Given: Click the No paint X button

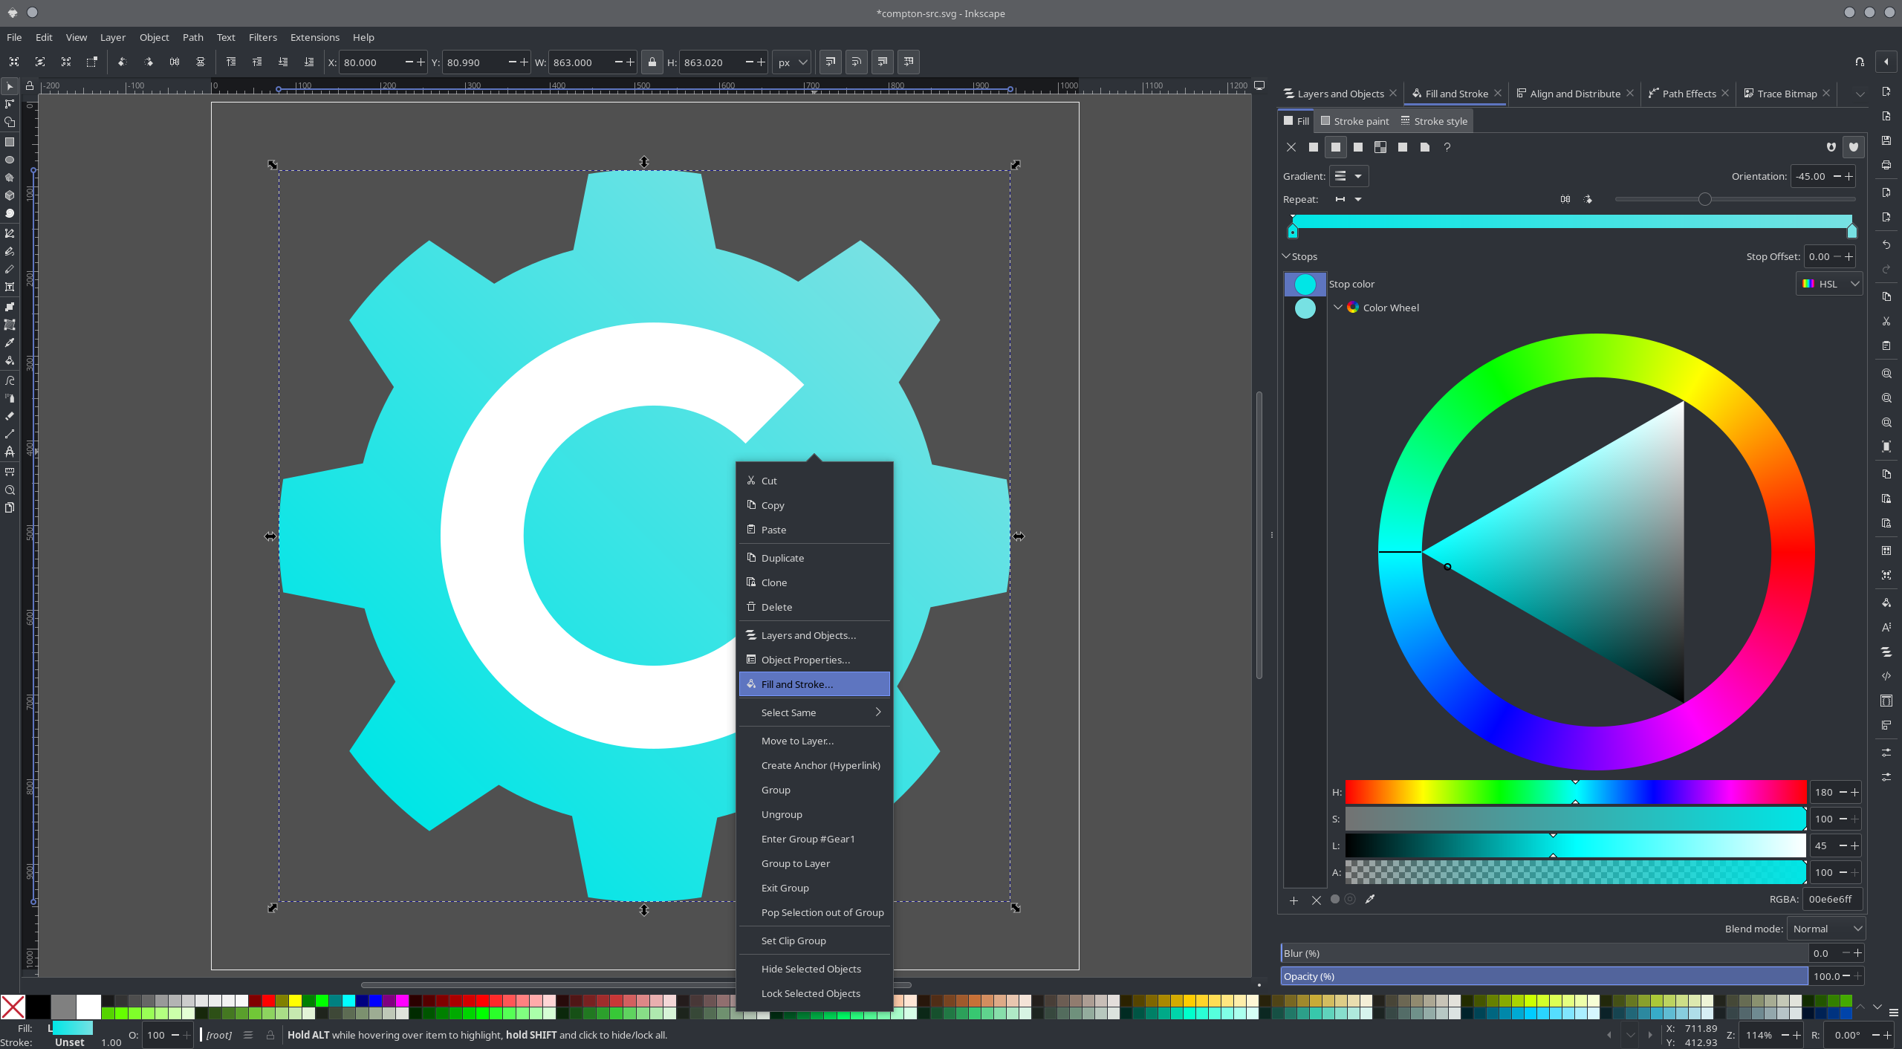Looking at the screenshot, I should [1291, 147].
